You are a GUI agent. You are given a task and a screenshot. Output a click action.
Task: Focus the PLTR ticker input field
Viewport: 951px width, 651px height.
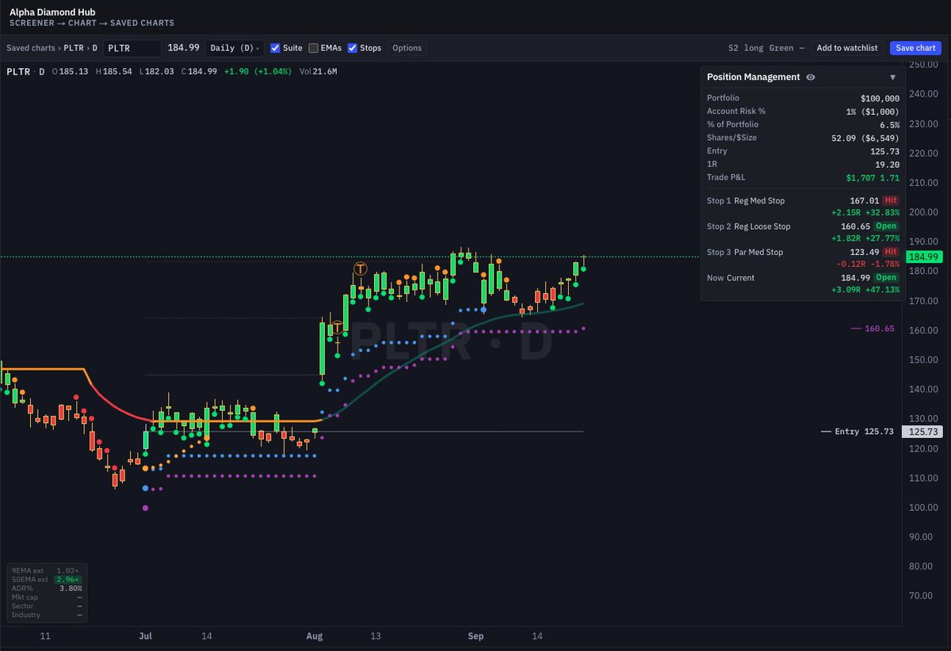click(132, 48)
